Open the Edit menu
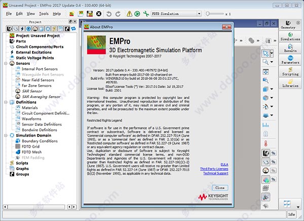Screen dimensions: 304x221 [19, 14]
